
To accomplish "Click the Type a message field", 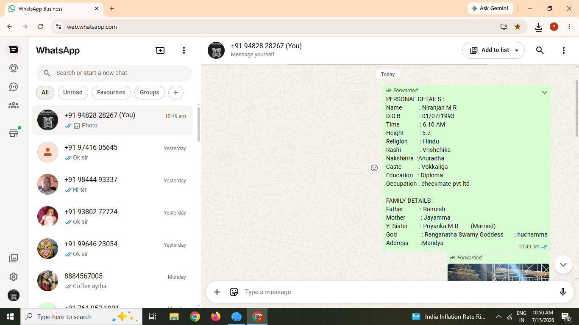I will 398,292.
